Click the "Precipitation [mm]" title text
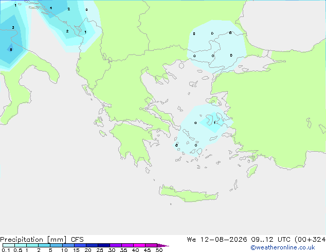 point(33,240)
